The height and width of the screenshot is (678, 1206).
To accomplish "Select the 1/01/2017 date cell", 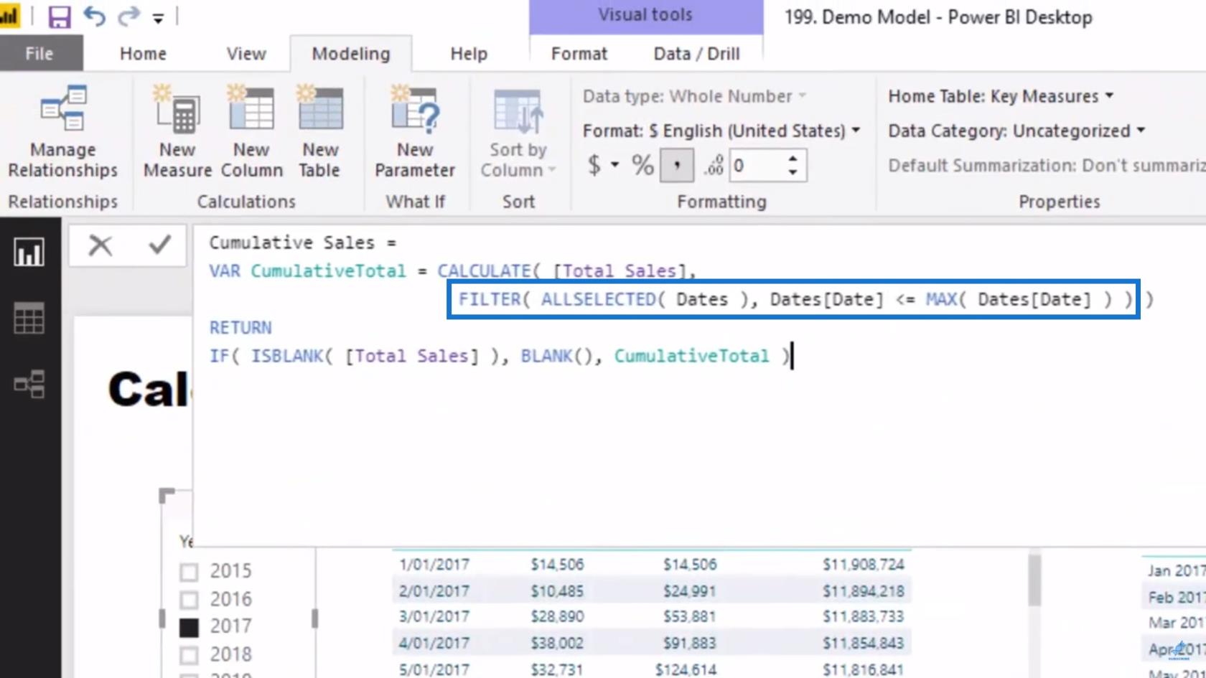I will 434,565.
